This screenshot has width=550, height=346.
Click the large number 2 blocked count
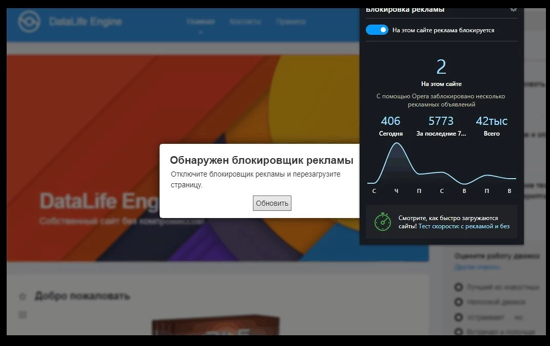[x=441, y=67]
